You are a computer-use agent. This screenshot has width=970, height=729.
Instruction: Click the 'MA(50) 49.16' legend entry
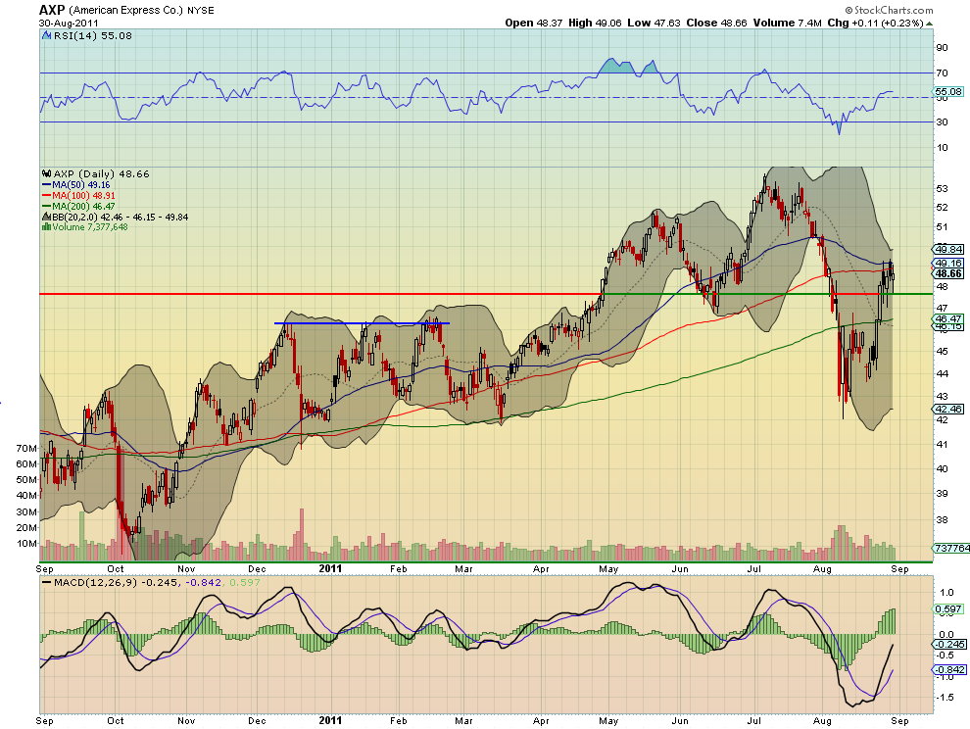pyautogui.click(x=81, y=185)
